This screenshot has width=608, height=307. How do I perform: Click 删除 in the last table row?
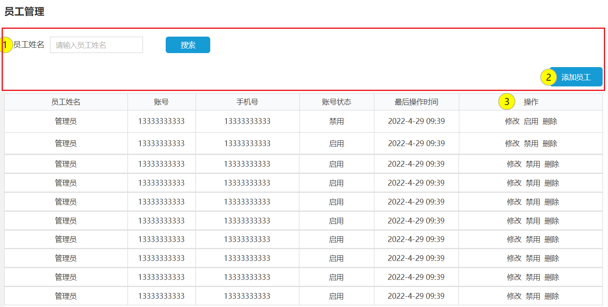tap(552, 296)
